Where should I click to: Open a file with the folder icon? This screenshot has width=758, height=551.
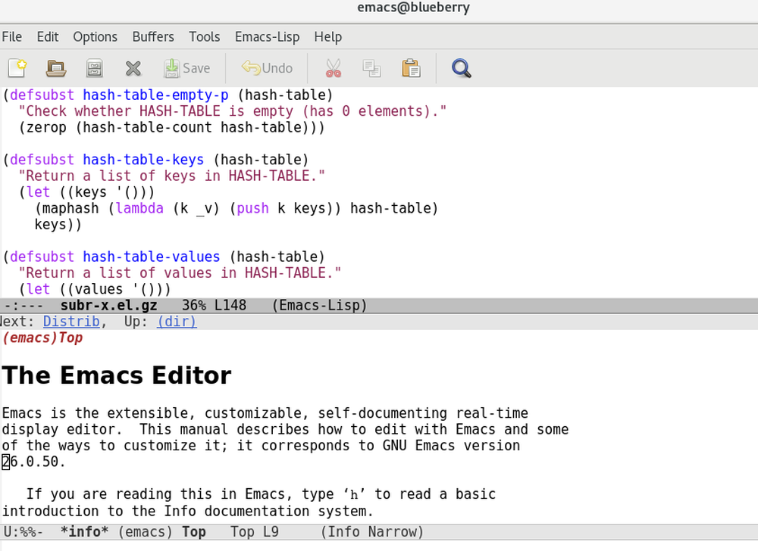click(x=55, y=68)
